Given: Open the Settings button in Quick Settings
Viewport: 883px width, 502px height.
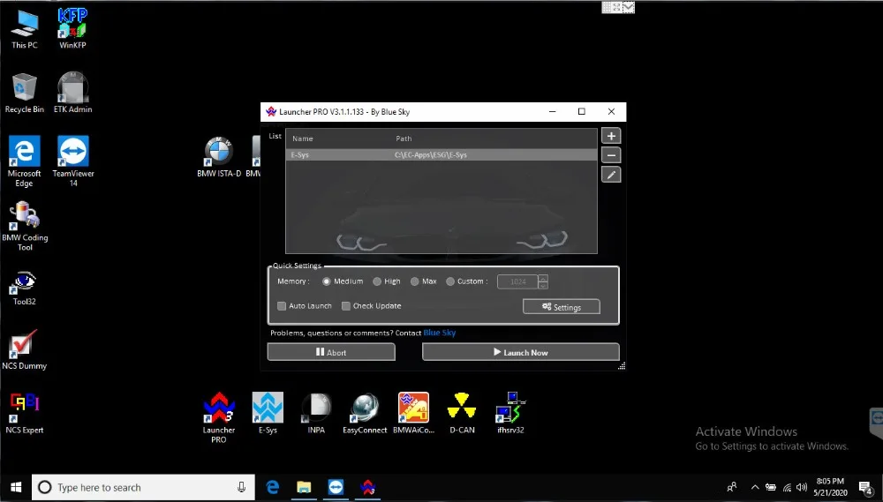Looking at the screenshot, I should [x=562, y=307].
